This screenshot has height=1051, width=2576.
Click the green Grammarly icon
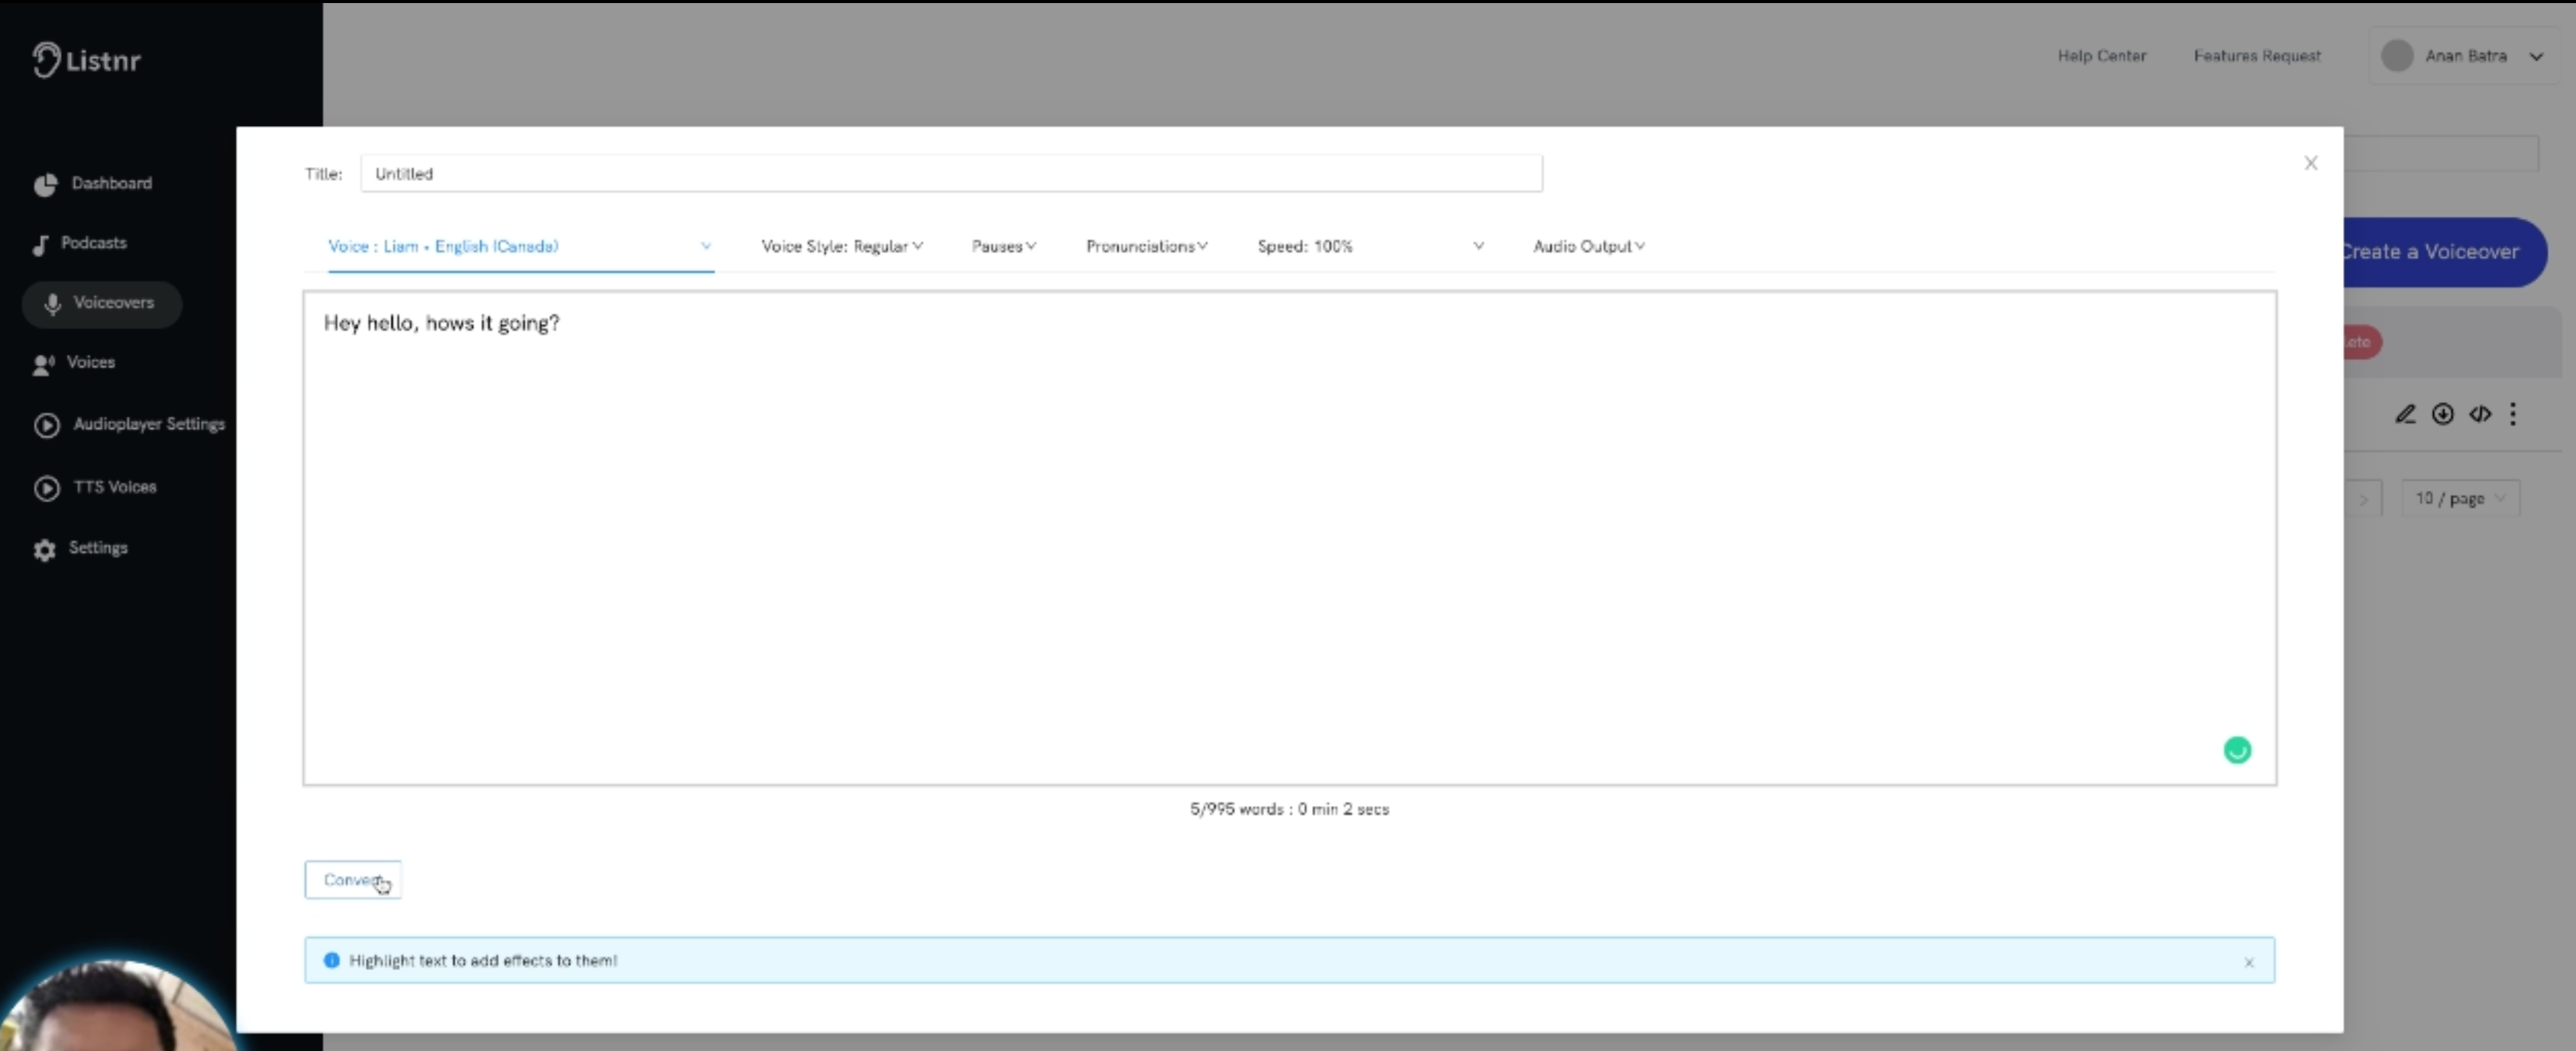click(x=2237, y=750)
